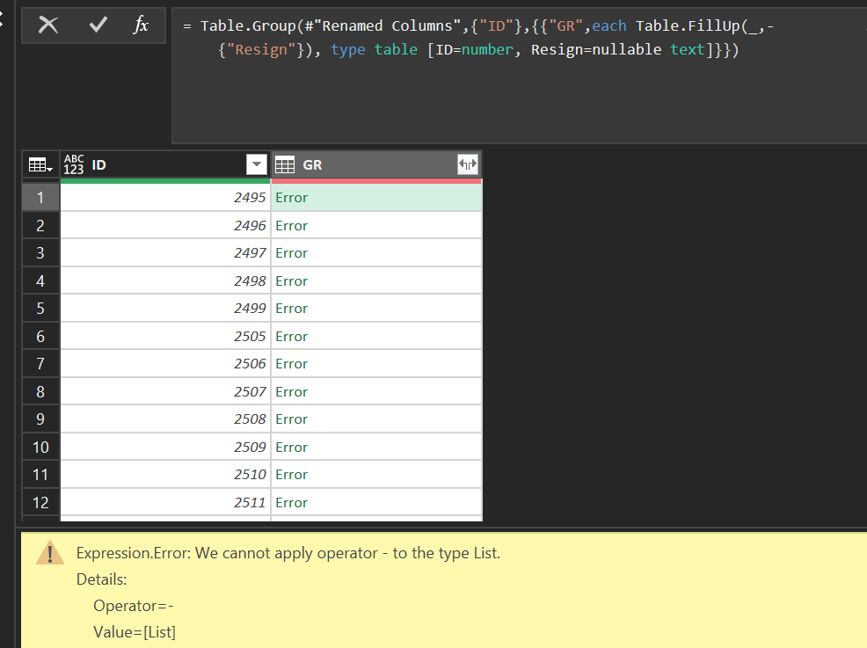Click the ID cell 2510

click(165, 475)
